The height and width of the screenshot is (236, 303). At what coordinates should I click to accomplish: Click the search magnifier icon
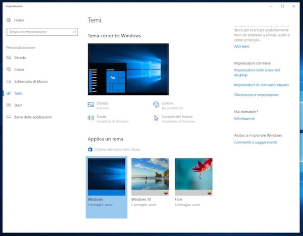click(74, 32)
